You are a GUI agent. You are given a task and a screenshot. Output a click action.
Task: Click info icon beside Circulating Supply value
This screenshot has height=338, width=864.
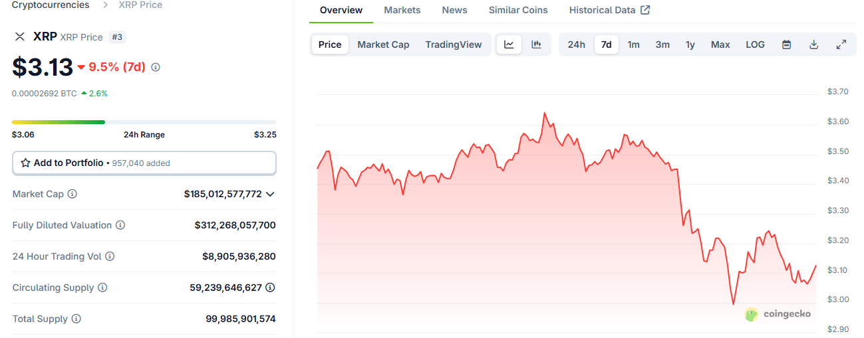[270, 288]
